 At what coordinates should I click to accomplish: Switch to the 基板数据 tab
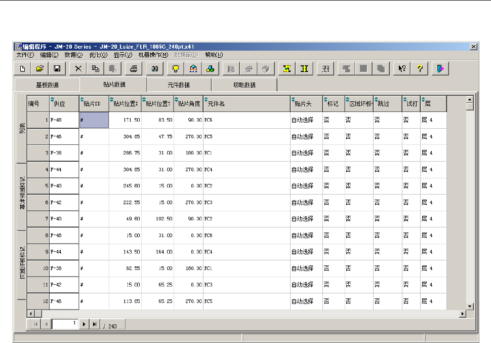pos(47,85)
